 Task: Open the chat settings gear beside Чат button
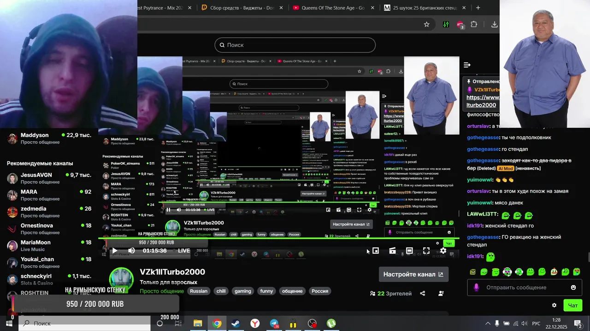554,305
